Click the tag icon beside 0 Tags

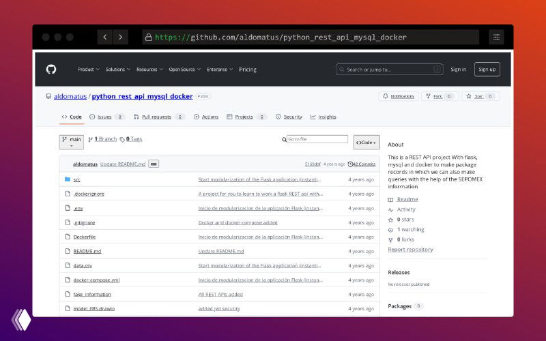tap(122, 140)
